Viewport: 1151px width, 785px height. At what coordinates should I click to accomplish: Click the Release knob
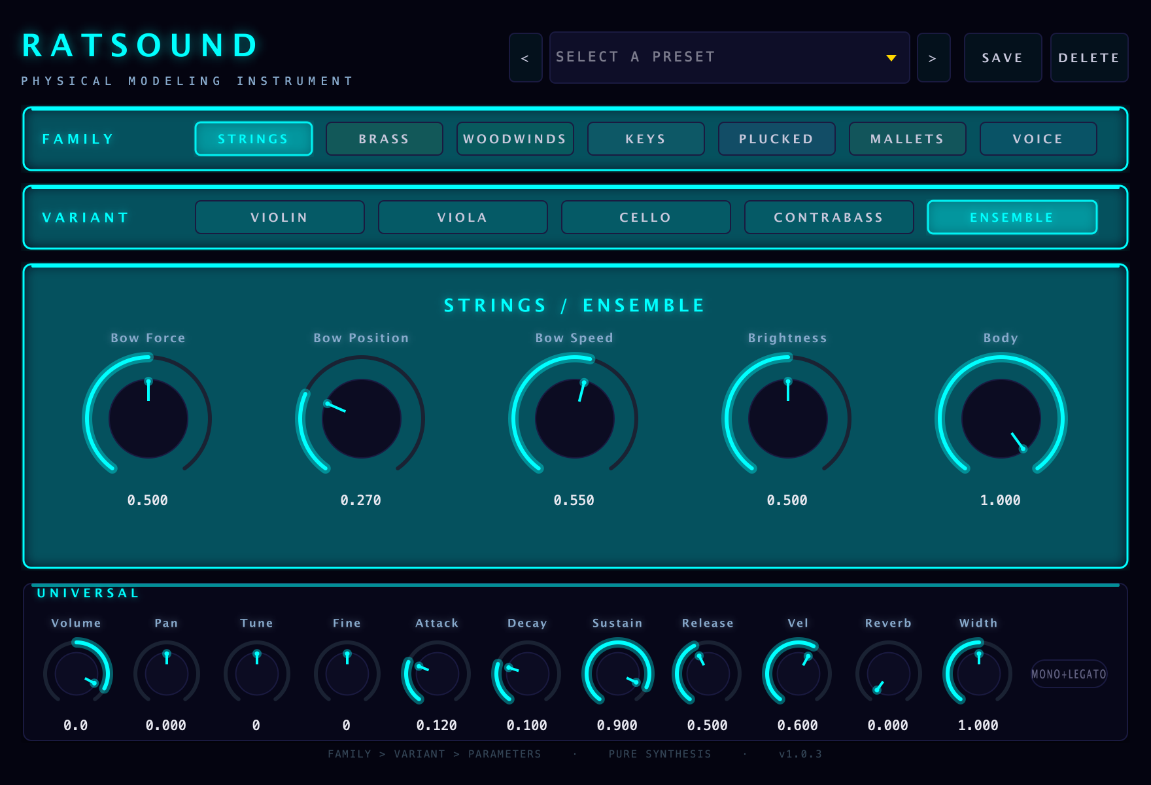pos(708,674)
